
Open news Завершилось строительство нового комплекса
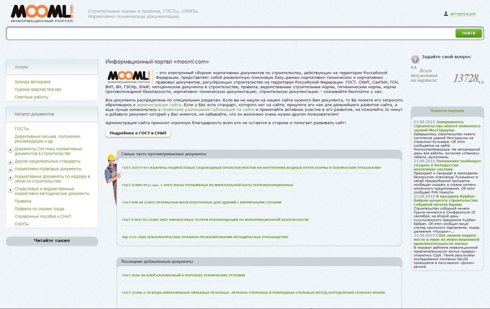click(447, 126)
